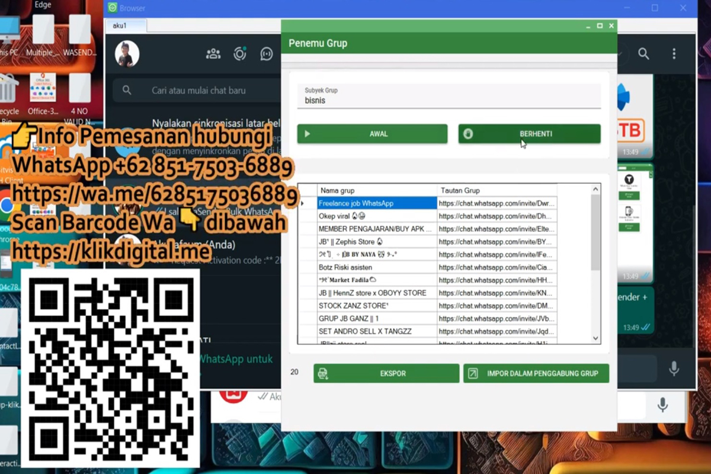The image size is (711, 474).
Task: Click the invite link ending 'BY...'
Action: tap(497, 242)
